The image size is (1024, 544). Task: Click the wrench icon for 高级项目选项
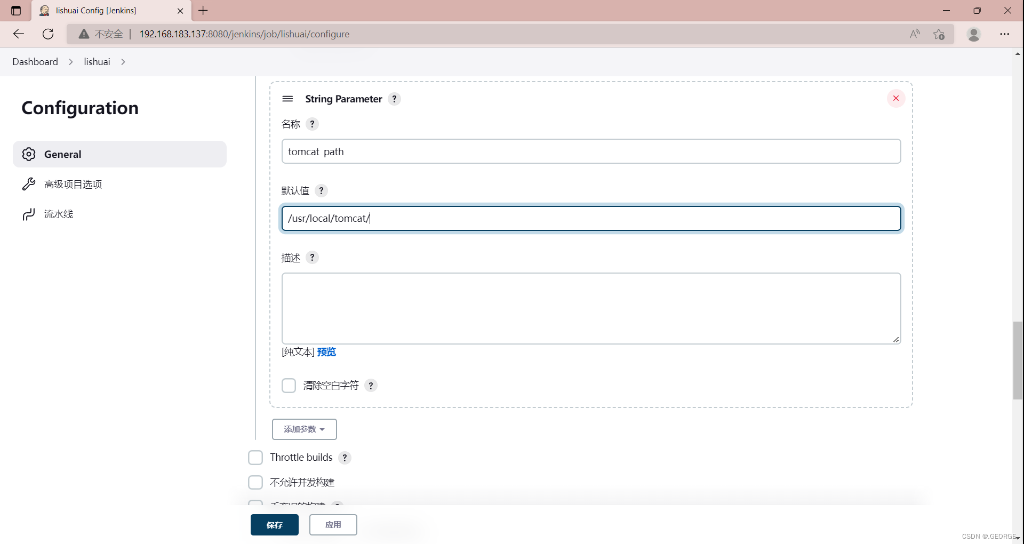(x=29, y=184)
